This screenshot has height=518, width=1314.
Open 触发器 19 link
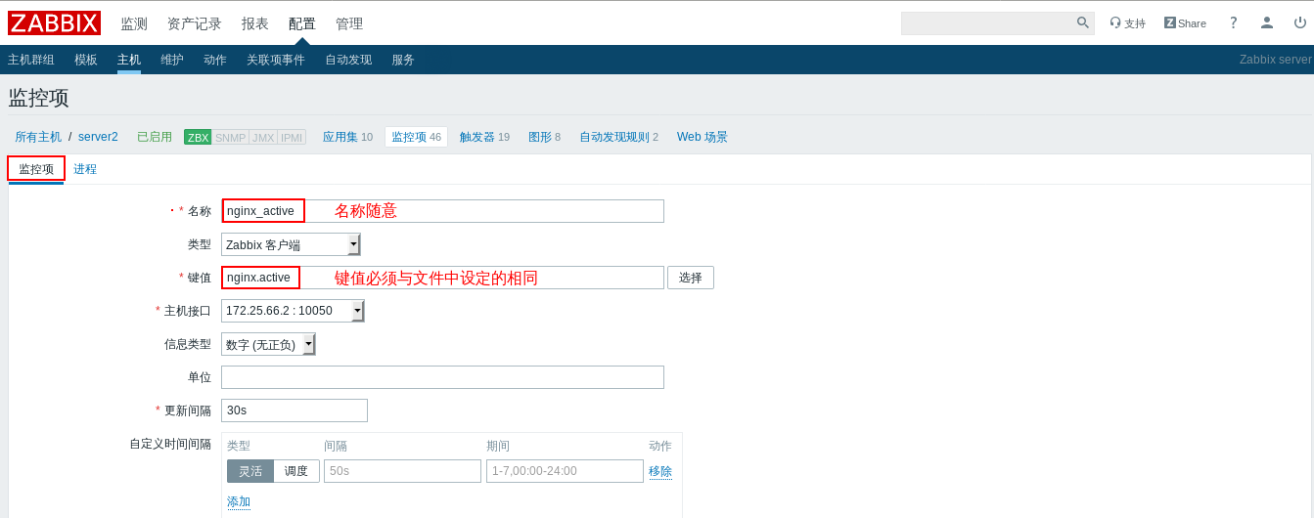pos(484,137)
